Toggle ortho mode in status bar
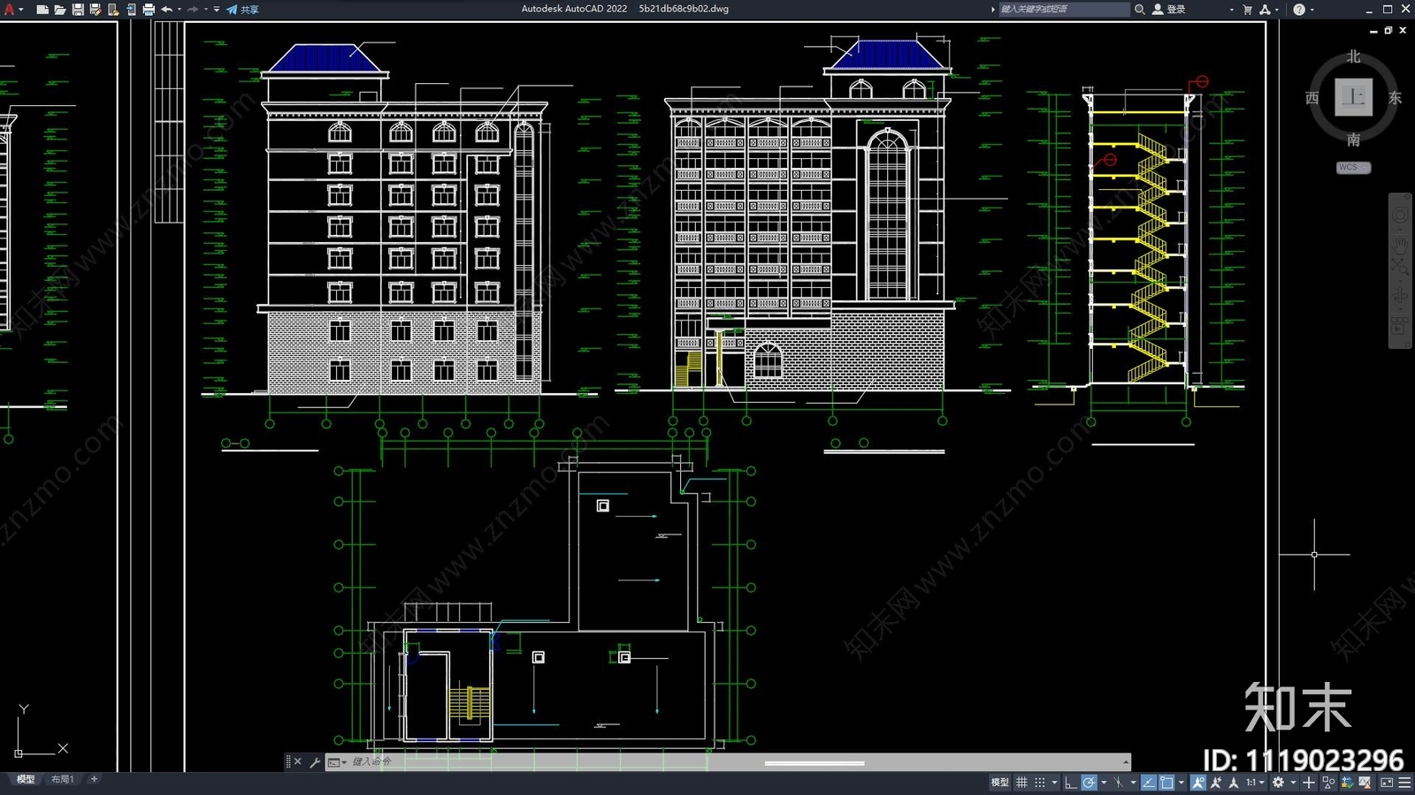 click(x=1071, y=782)
